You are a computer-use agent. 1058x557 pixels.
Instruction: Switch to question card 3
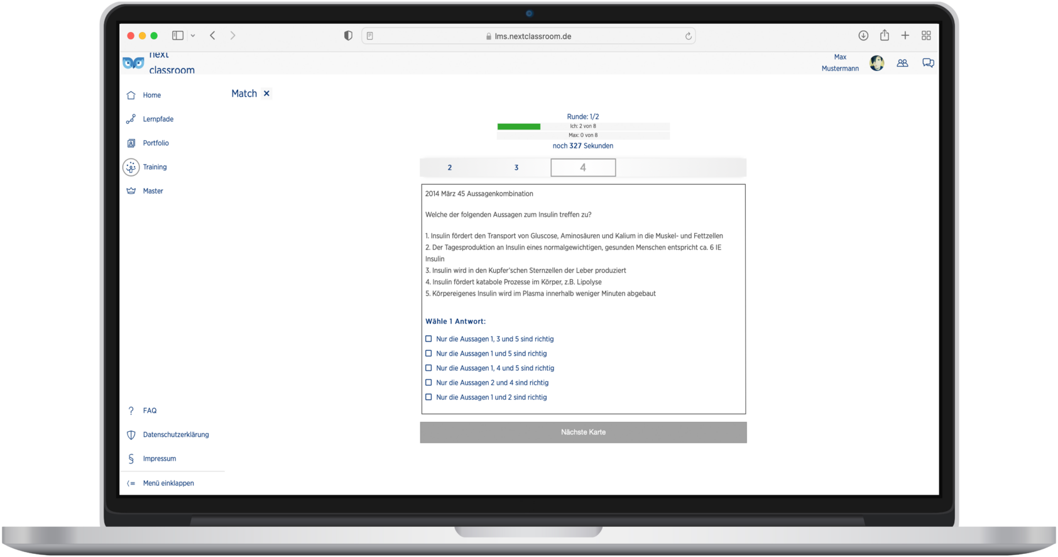point(516,168)
